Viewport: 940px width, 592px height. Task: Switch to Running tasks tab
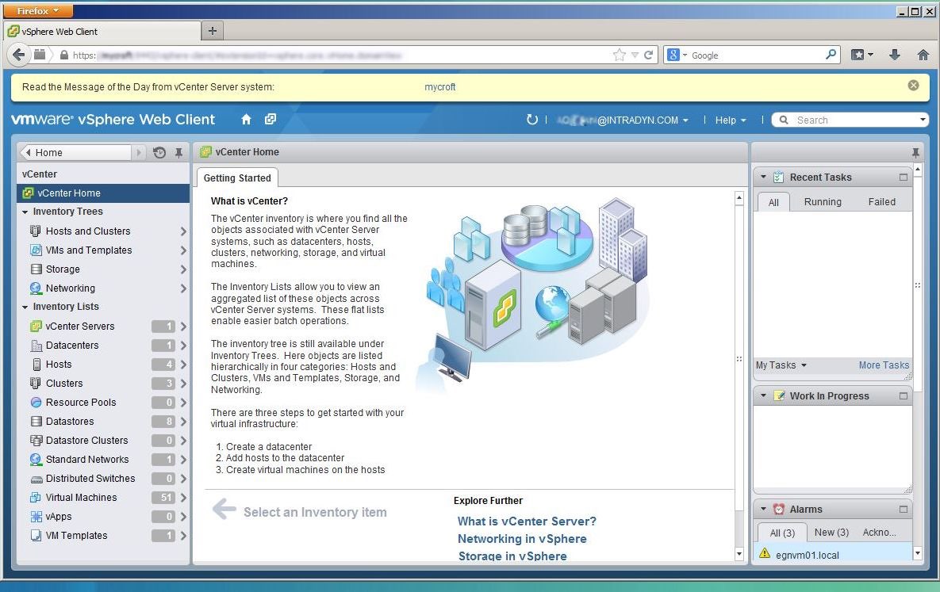point(823,202)
